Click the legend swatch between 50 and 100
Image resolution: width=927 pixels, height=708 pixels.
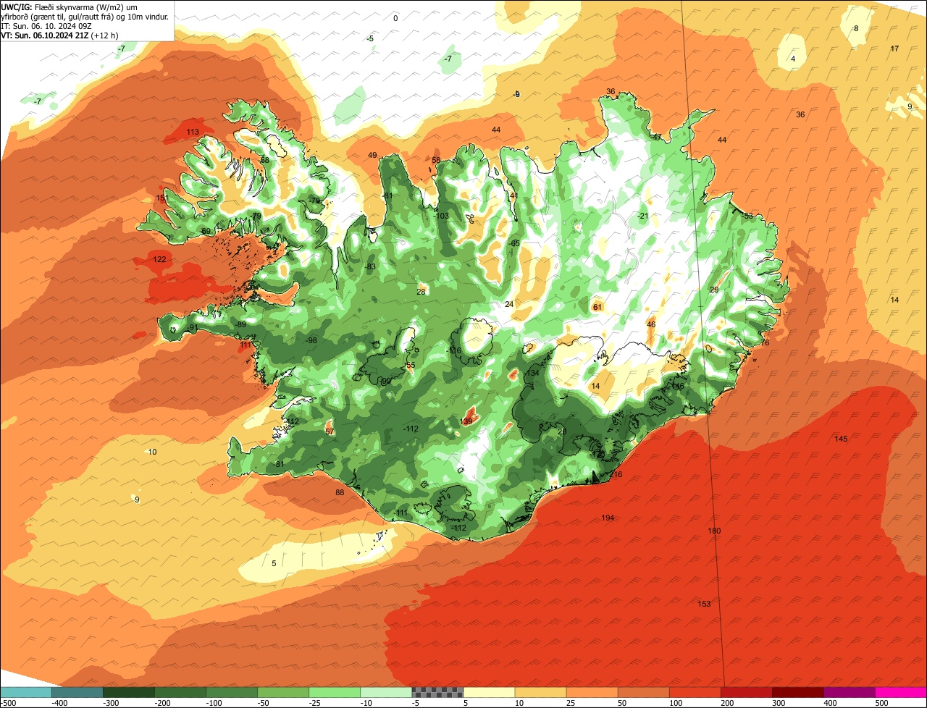(643, 692)
